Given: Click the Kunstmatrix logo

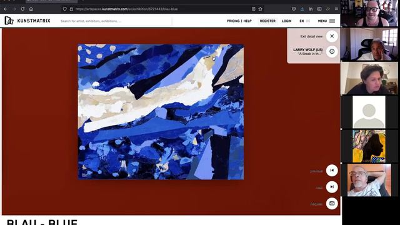Looking at the screenshot, I should tap(27, 21).
